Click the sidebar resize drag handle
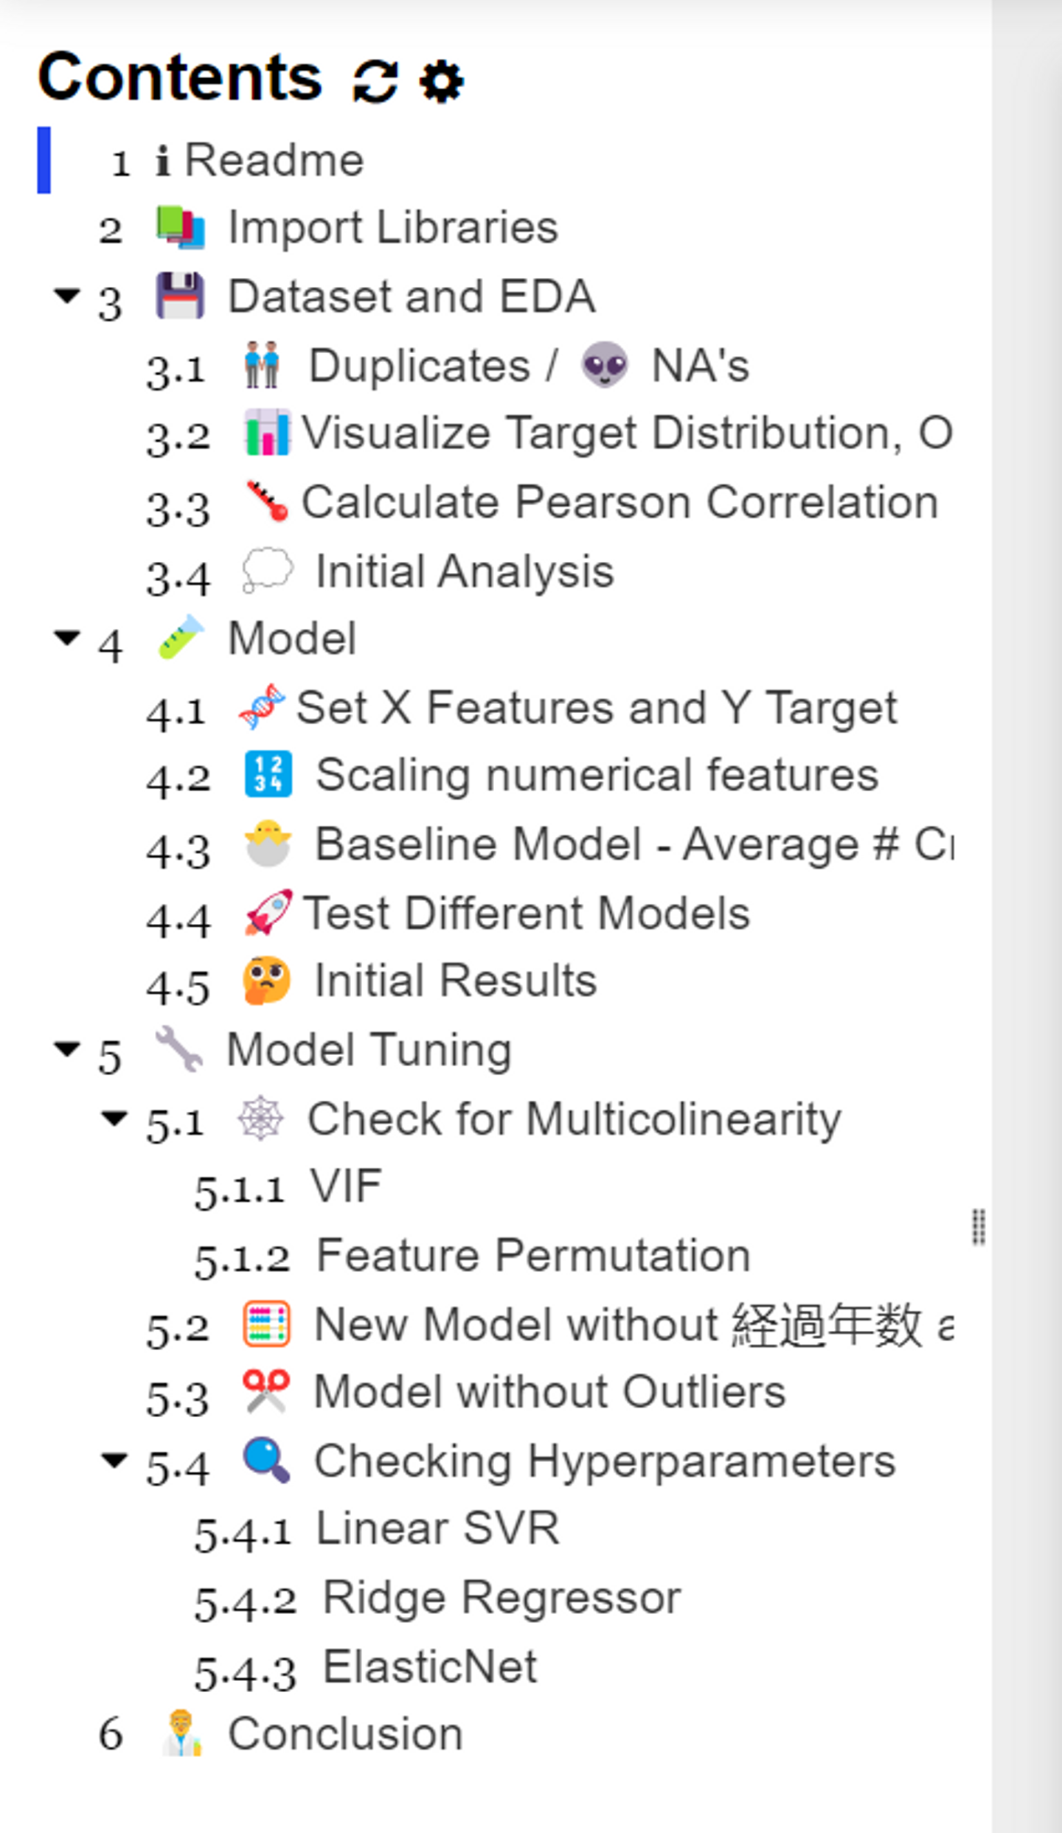 (979, 1227)
